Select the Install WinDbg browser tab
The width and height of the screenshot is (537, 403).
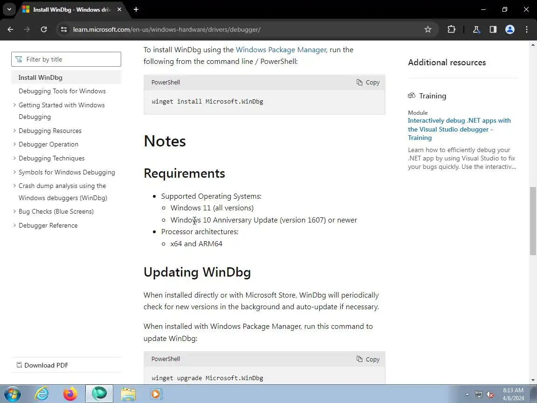(72, 9)
